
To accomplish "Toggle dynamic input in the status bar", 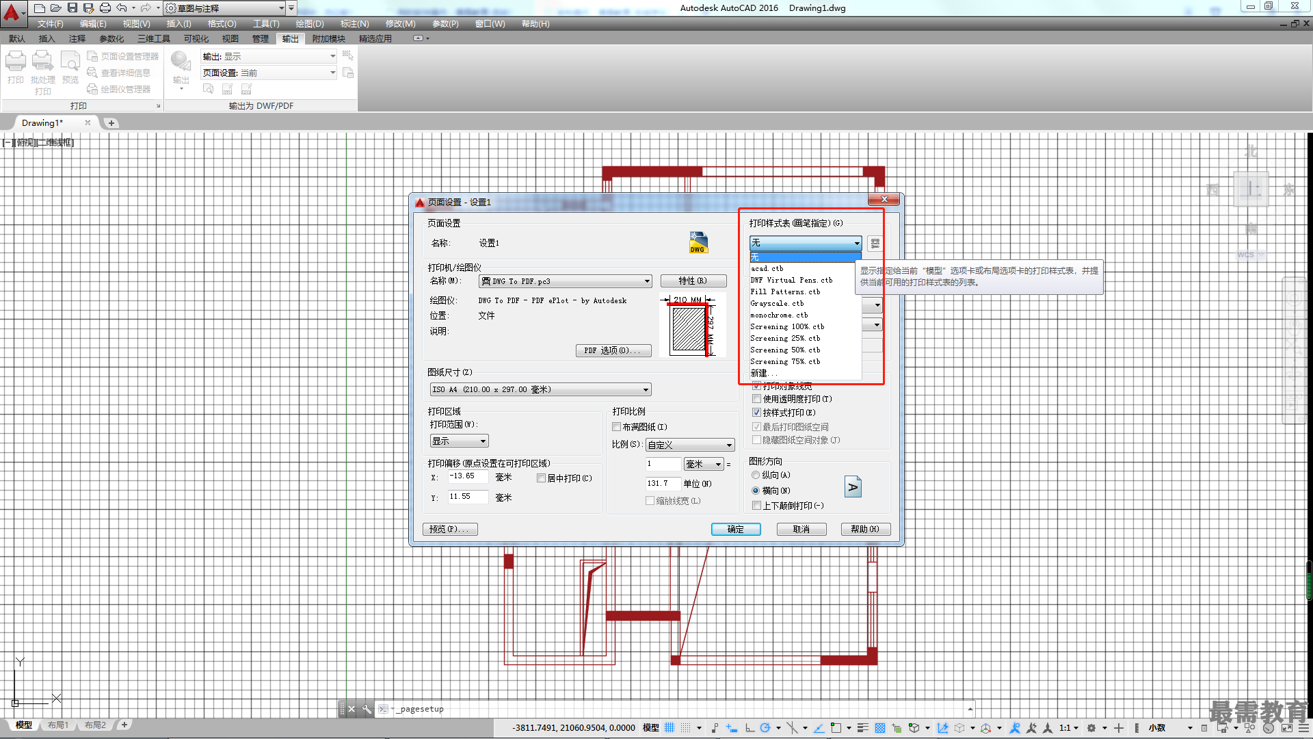I will tap(732, 728).
